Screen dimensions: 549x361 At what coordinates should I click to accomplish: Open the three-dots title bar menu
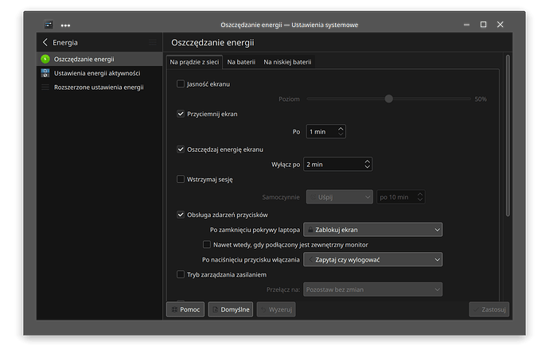[65, 25]
